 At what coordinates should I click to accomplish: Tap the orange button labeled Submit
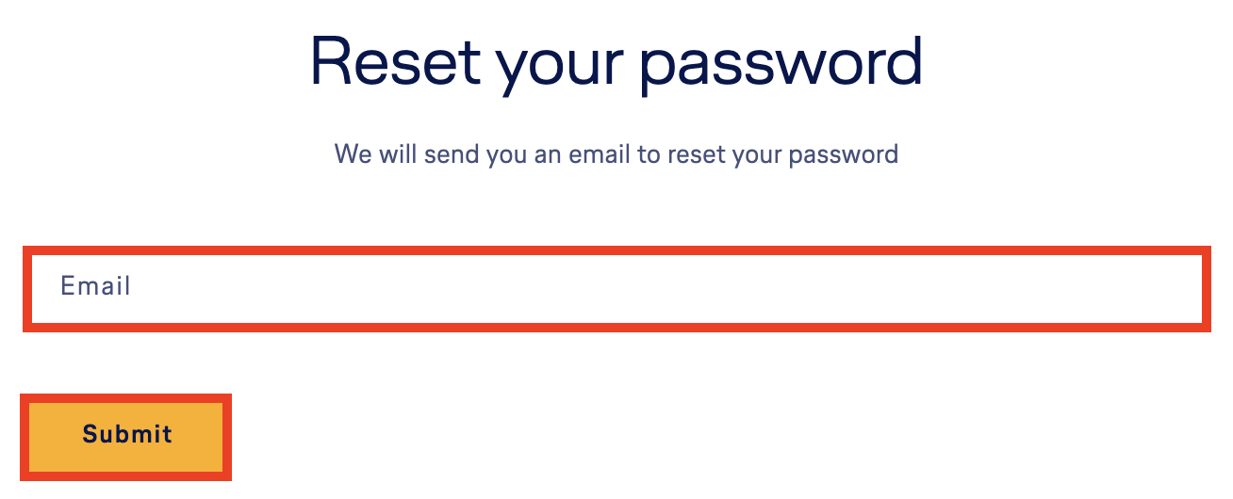click(x=126, y=436)
